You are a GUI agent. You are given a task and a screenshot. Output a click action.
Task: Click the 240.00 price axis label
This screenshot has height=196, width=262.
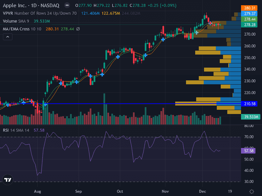pos(250,69)
